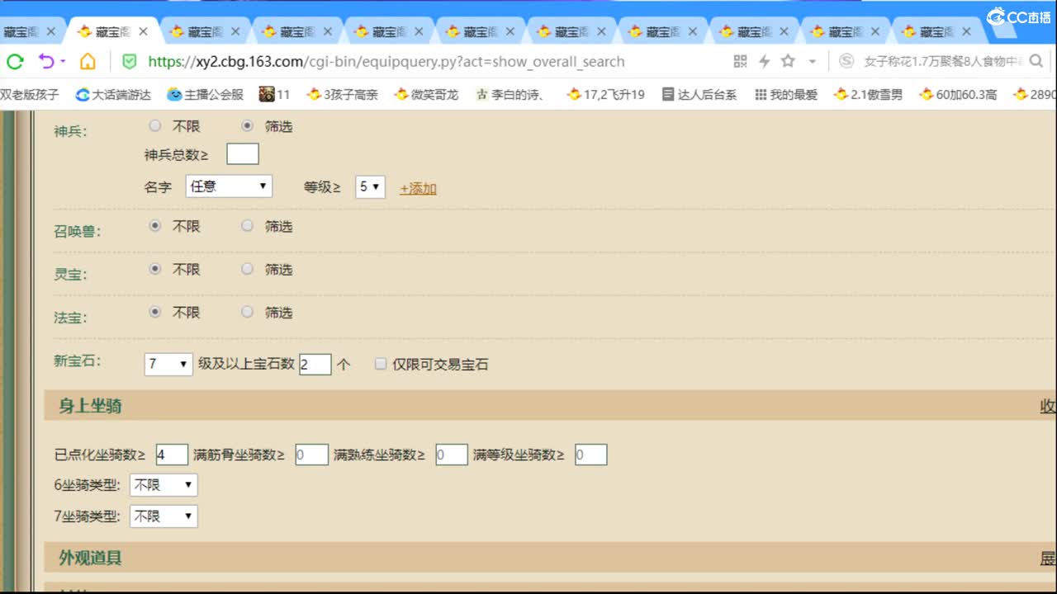The height and width of the screenshot is (594, 1057).
Task: Click the 神兵总数≥ input box
Action: pos(243,154)
